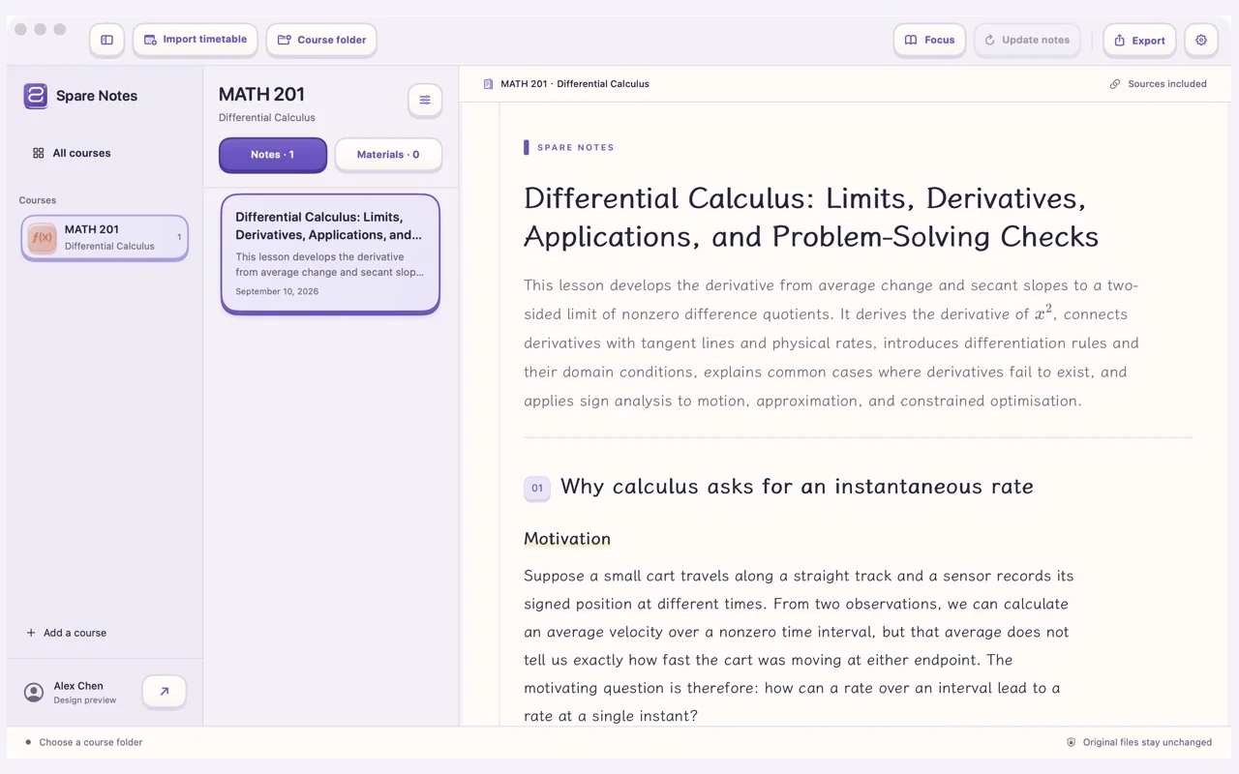Open the filter sliders icon
Viewport: 1239px width, 774px height.
coord(425,100)
